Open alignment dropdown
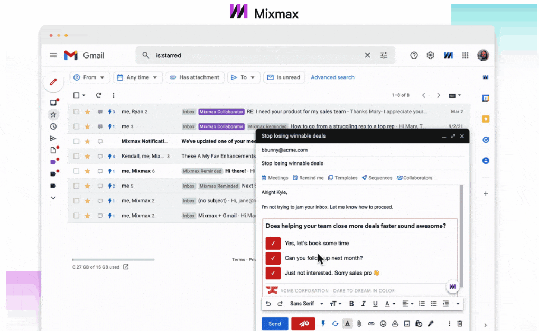The height and width of the screenshot is (331, 539). tap(408, 304)
